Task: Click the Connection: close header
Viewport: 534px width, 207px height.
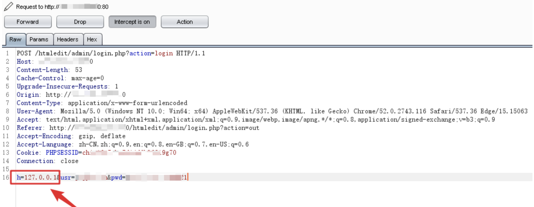Action: click(x=48, y=161)
